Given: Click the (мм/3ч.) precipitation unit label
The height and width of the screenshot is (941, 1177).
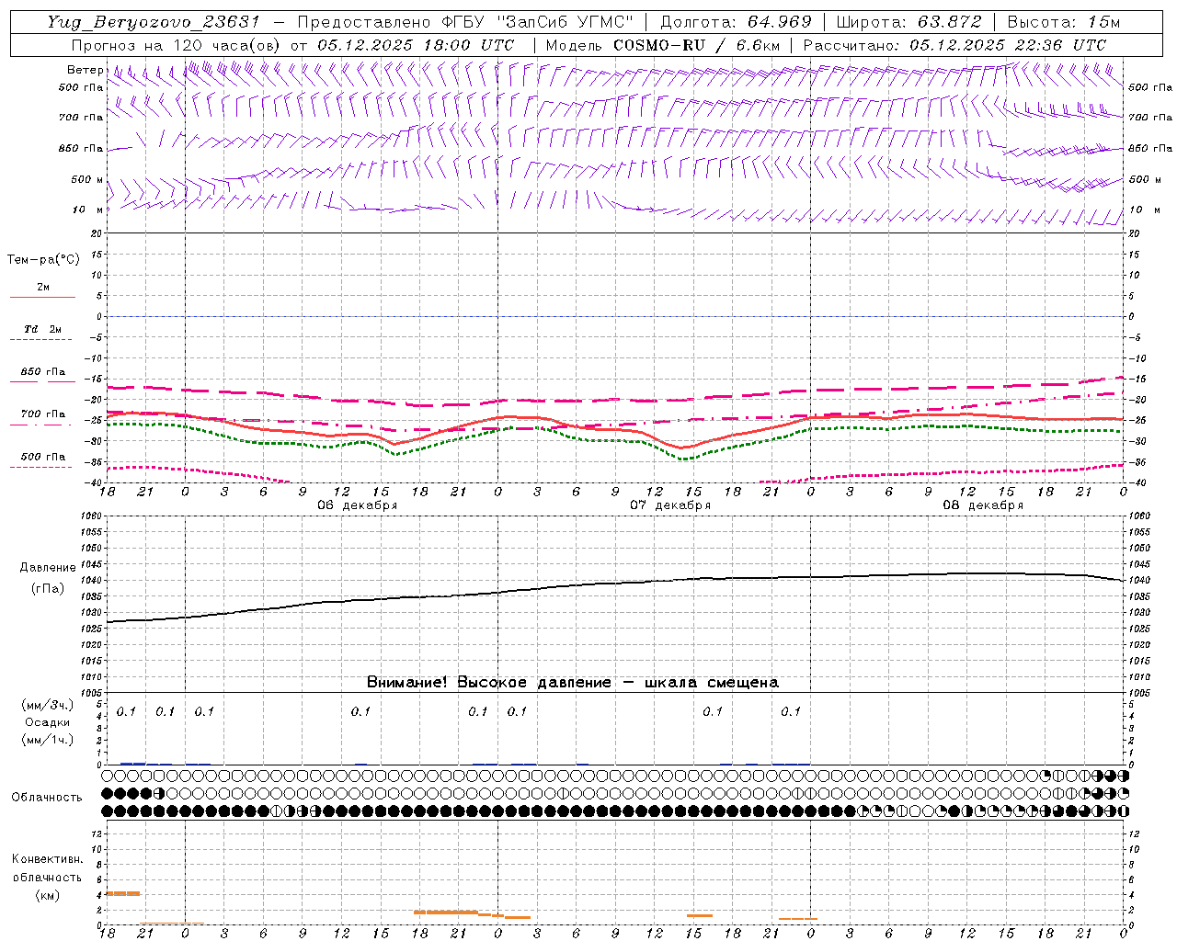Looking at the screenshot, I should [x=48, y=706].
